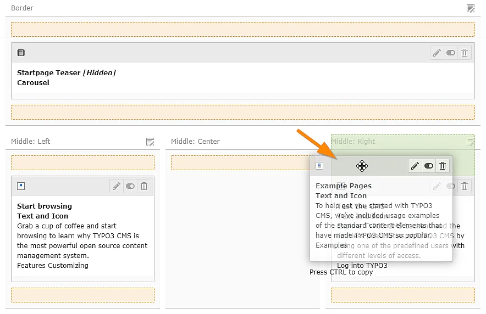The width and height of the screenshot is (486, 314).
Task: Click drop zone below Start browsing element
Action: pyautogui.click(x=82, y=295)
